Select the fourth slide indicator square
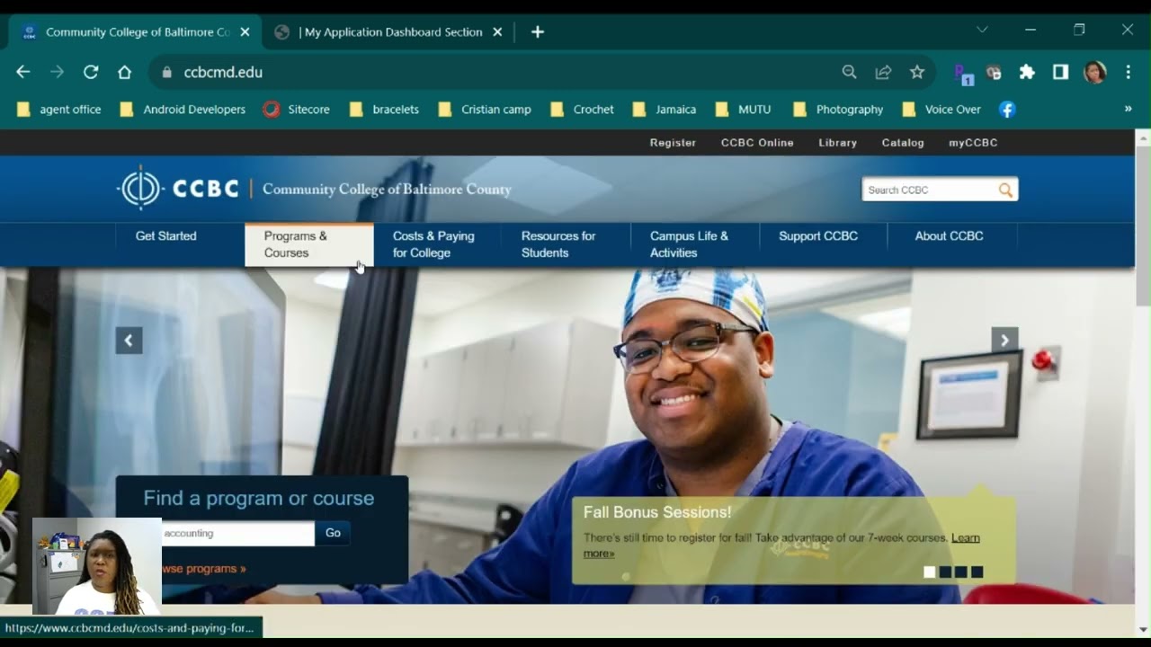The height and width of the screenshot is (647, 1151). (977, 572)
